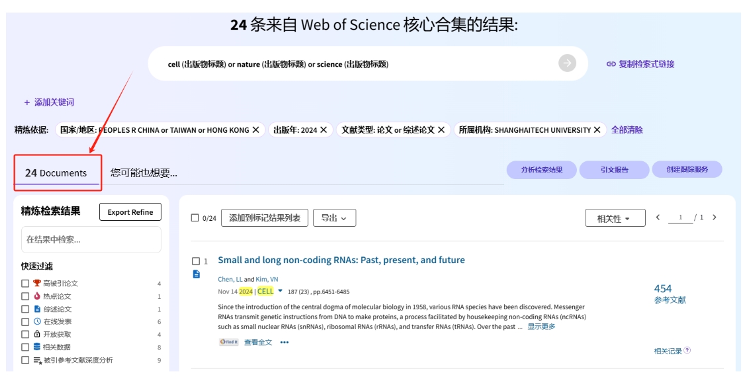Image resolution: width=749 pixels, height=380 pixels.
Task: Check the 被引参考文献深度分析 filter
Action: (25, 360)
